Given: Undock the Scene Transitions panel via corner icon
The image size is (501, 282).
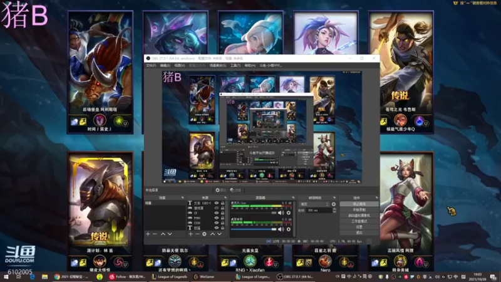Looking at the screenshot, I should pos(334,197).
